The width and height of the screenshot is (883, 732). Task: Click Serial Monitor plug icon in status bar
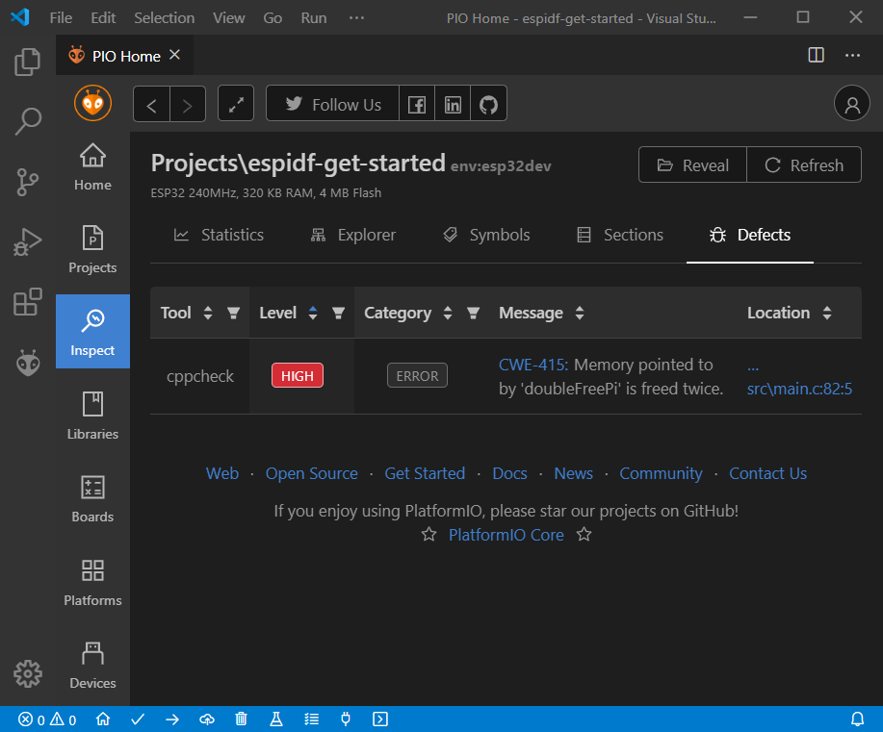[346, 719]
